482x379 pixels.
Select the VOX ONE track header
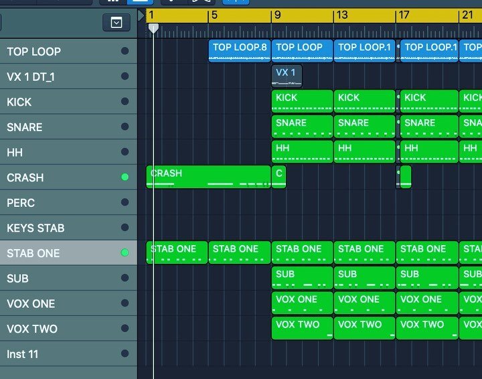[68, 303]
